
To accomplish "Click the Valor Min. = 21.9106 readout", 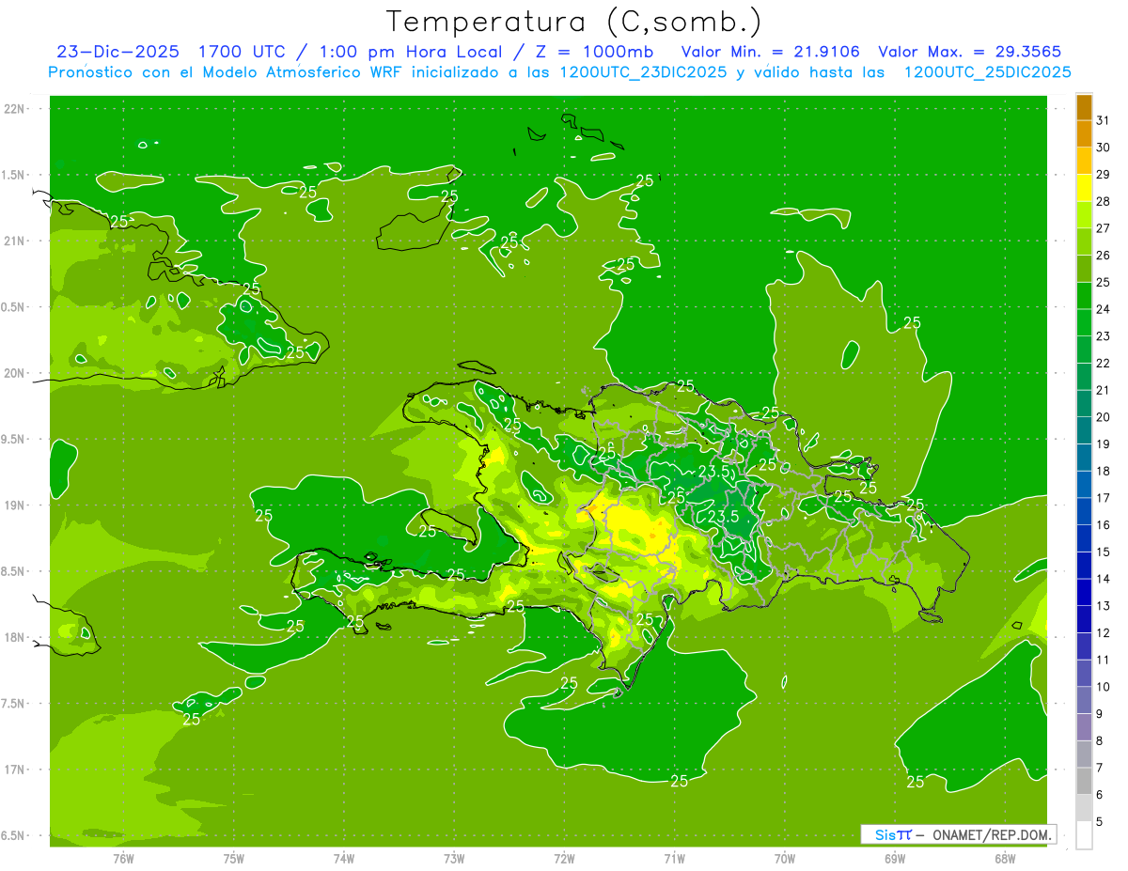I will click(x=771, y=52).
